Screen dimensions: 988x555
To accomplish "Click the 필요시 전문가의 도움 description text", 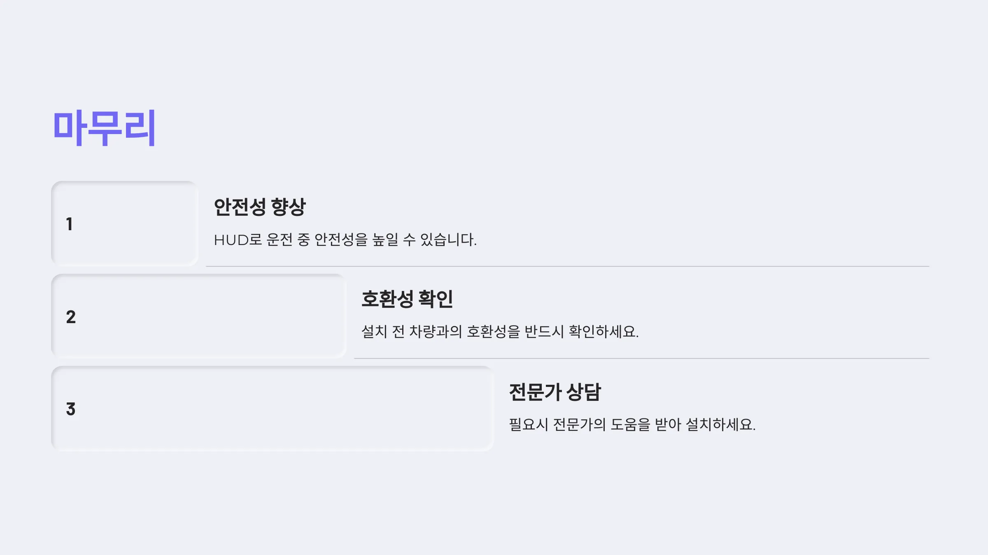I will [x=632, y=424].
